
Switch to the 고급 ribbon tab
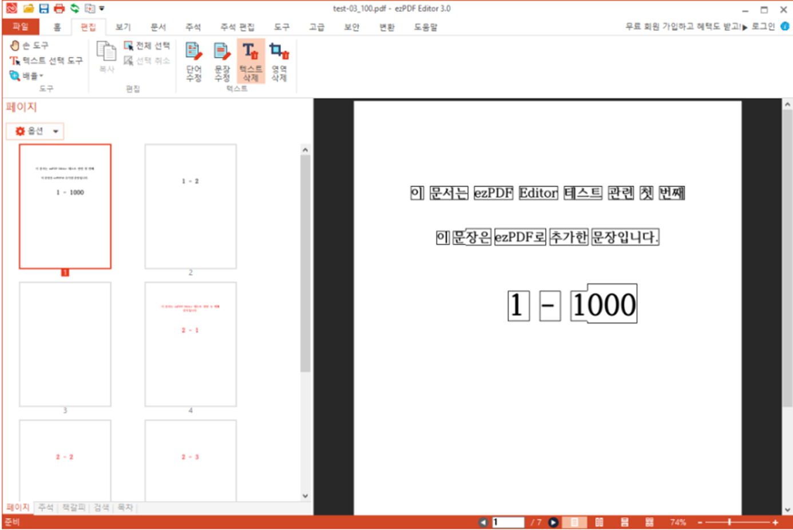coord(317,27)
